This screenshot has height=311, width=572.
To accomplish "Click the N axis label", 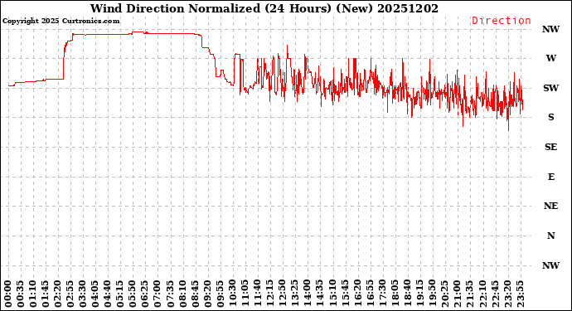I will coord(550,236).
